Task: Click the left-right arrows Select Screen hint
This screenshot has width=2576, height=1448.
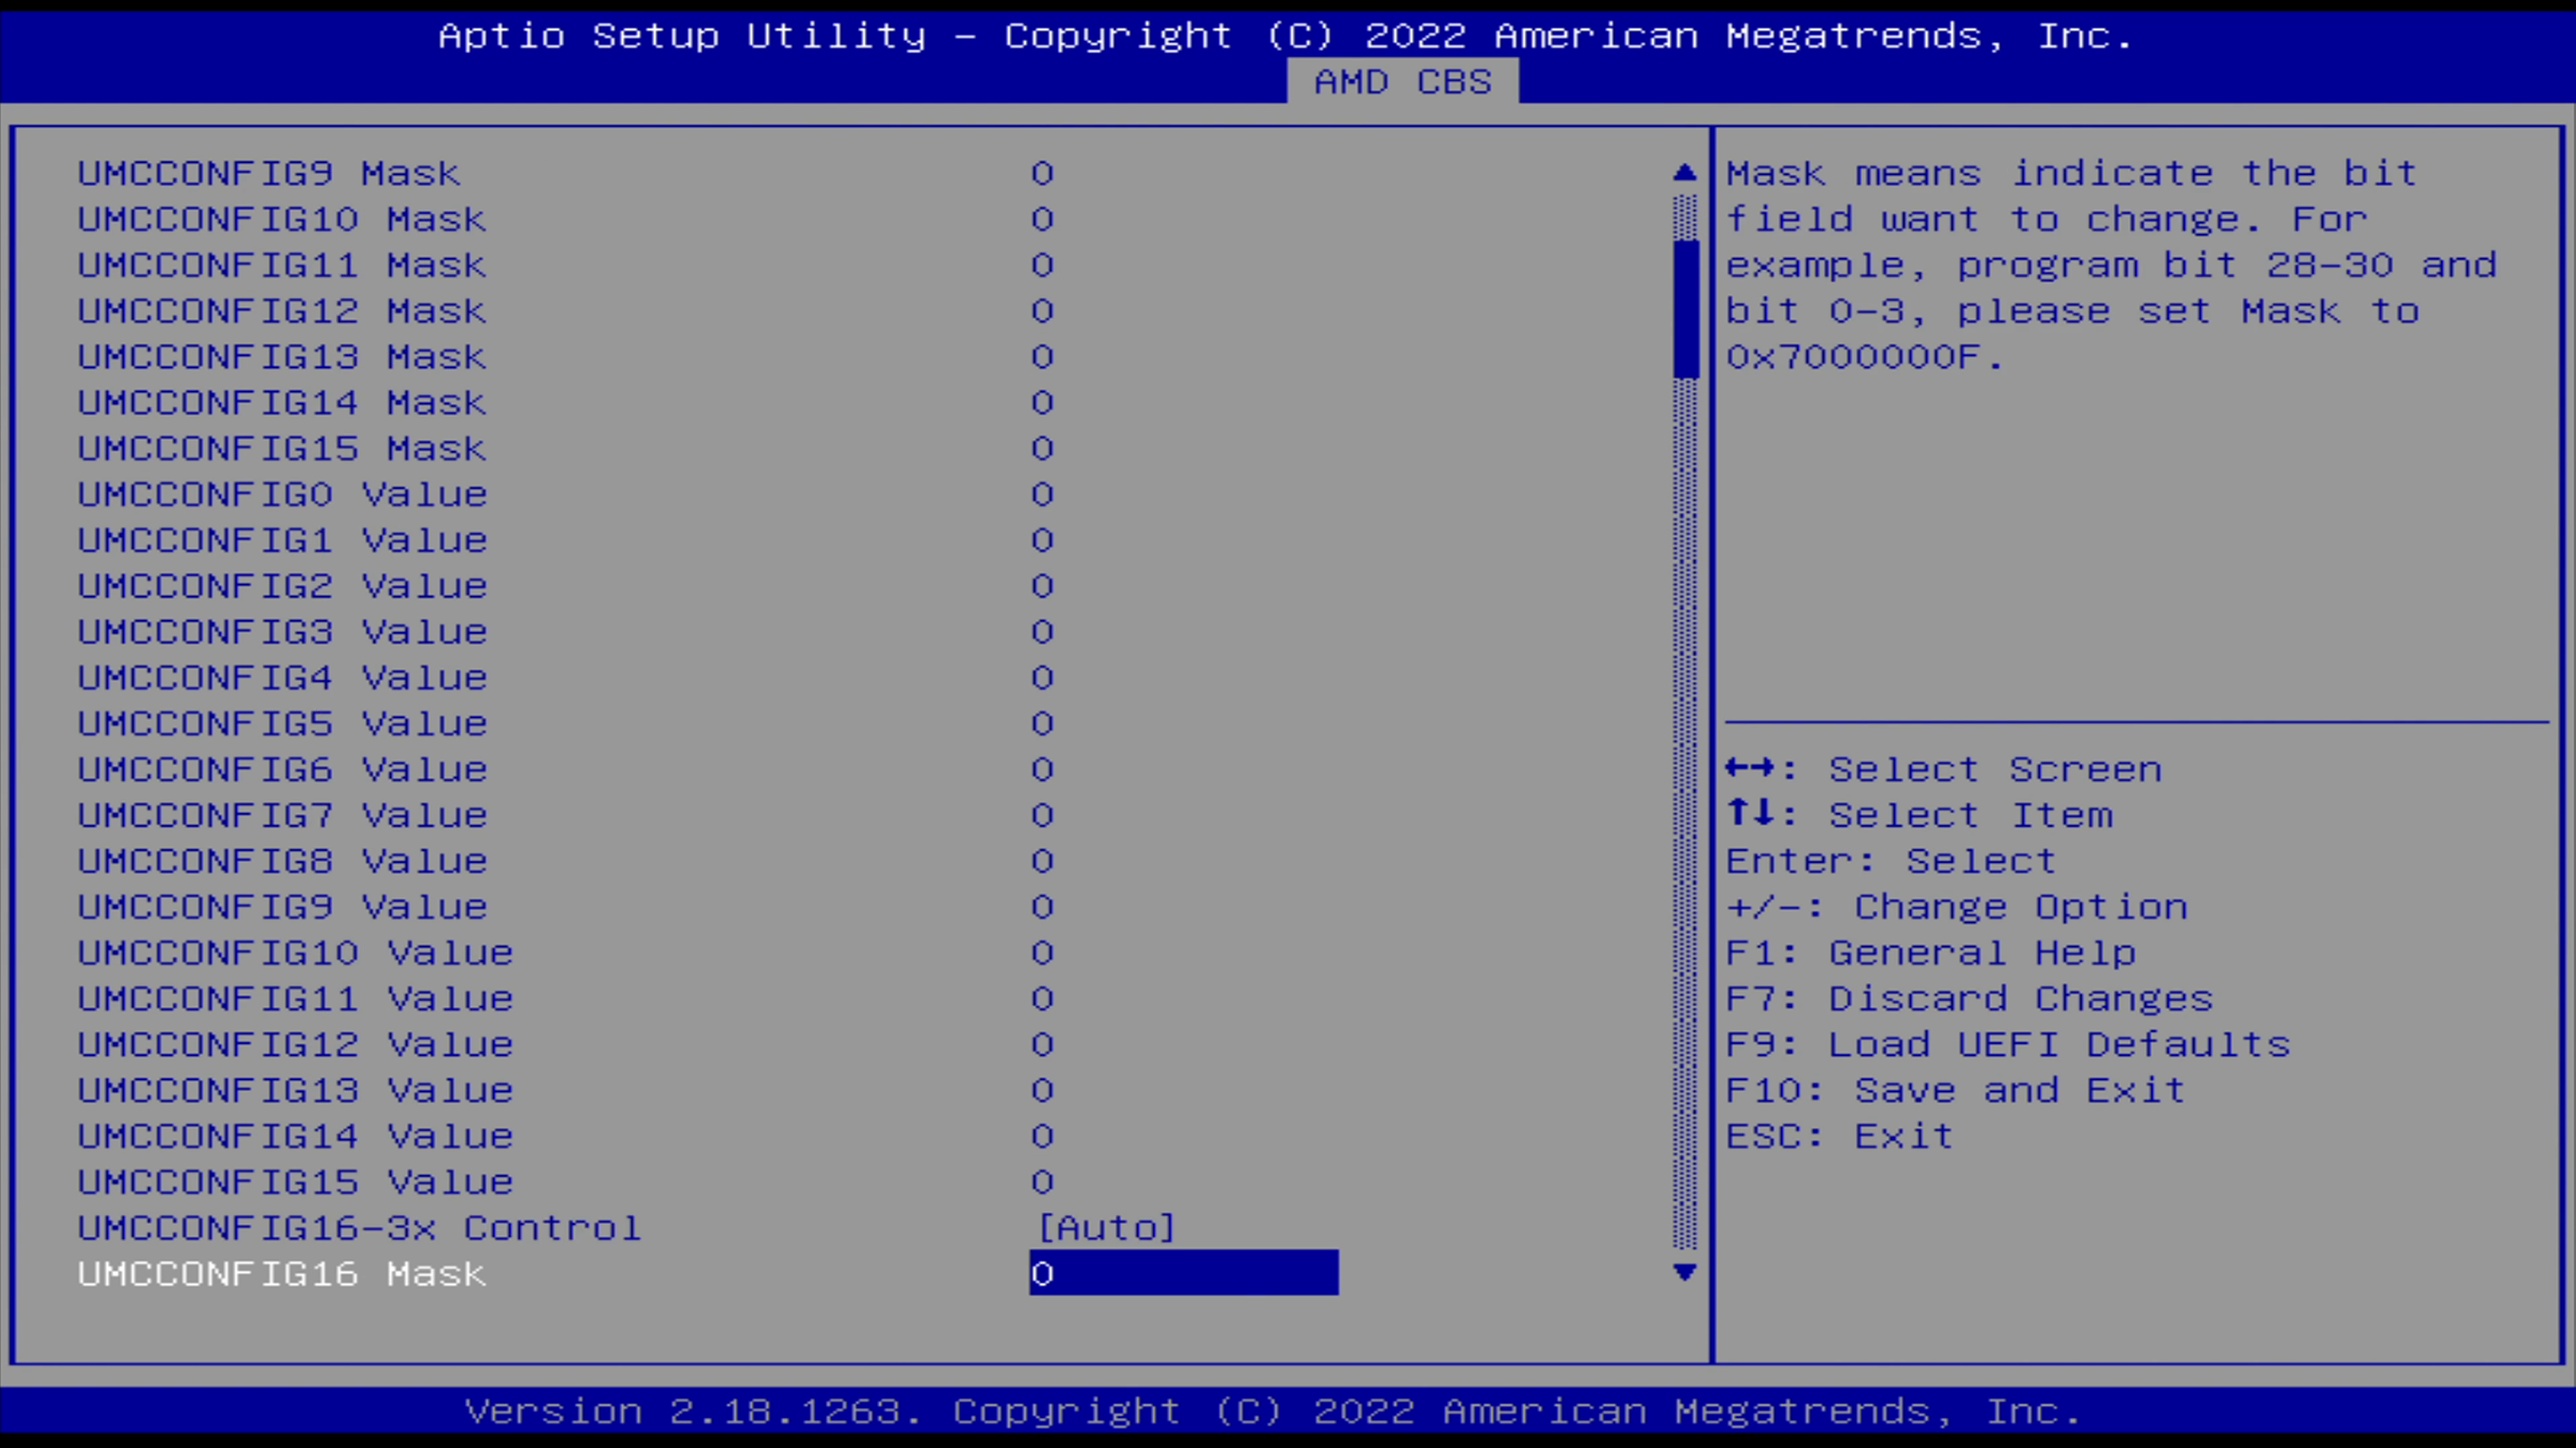Action: click(1944, 770)
